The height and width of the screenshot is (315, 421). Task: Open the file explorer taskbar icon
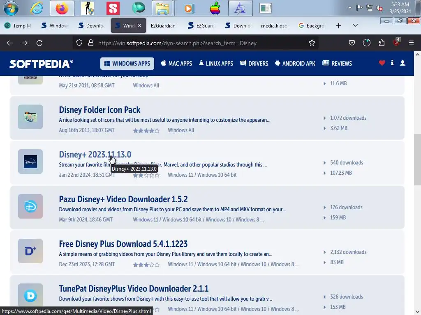click(162, 8)
